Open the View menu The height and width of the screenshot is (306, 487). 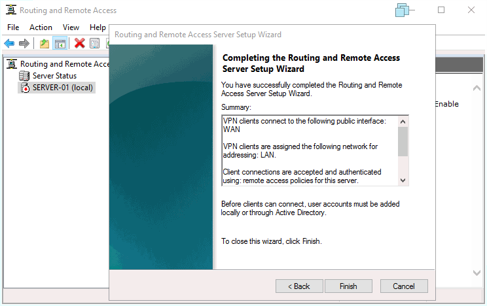click(x=71, y=27)
